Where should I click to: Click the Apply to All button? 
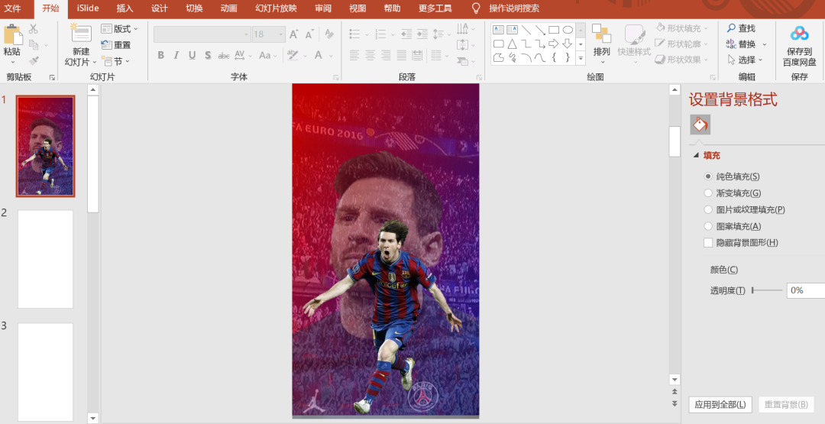720,405
